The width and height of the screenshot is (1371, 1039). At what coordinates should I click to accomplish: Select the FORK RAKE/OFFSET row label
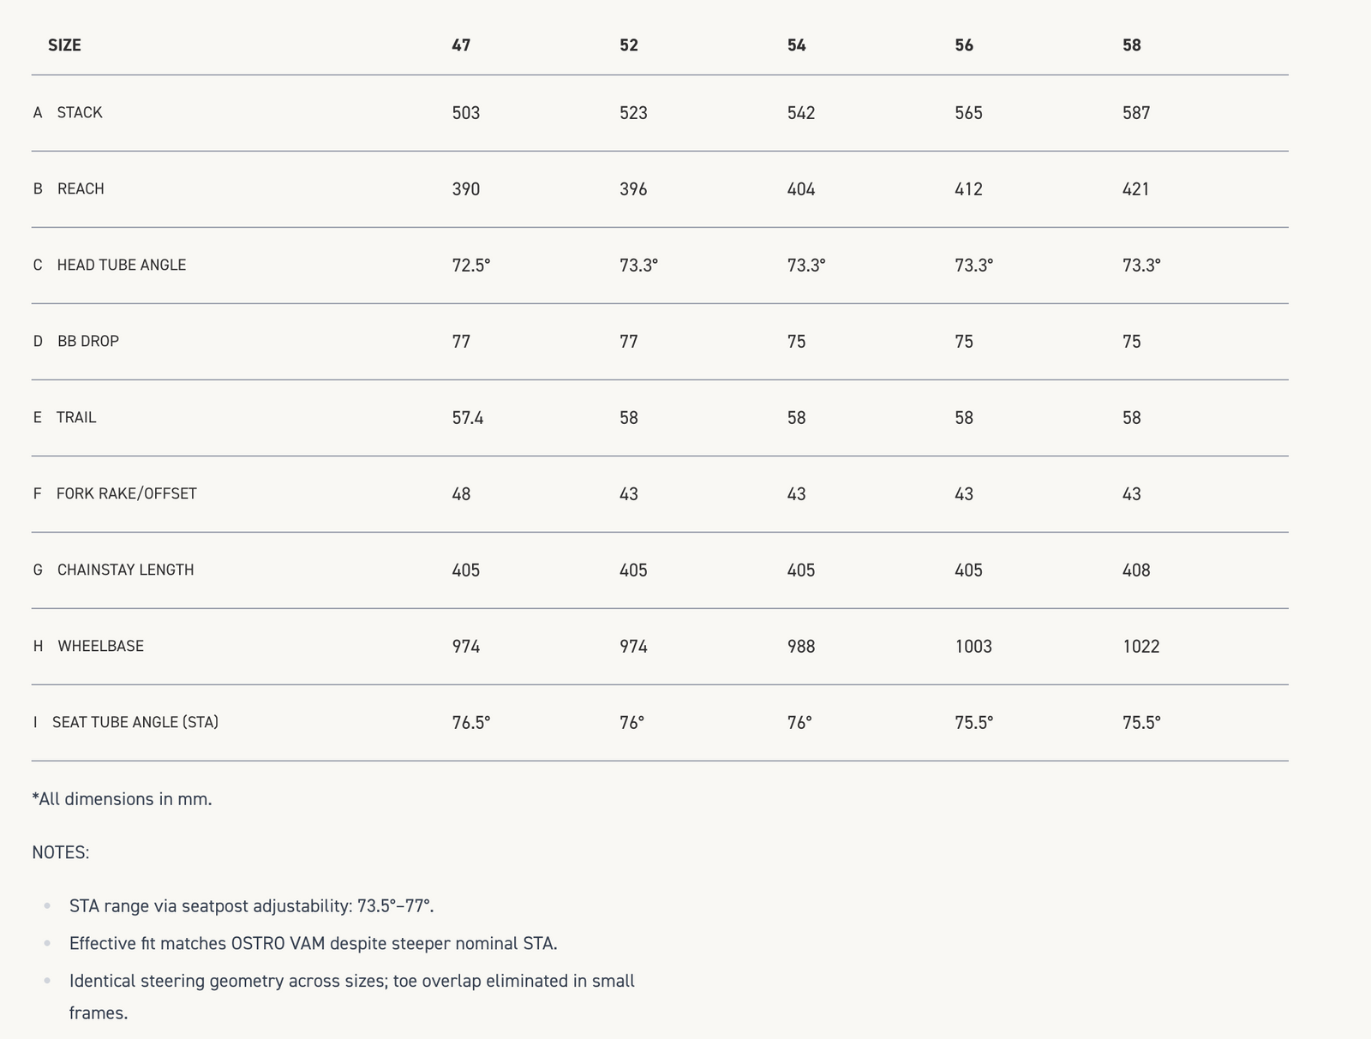126,494
